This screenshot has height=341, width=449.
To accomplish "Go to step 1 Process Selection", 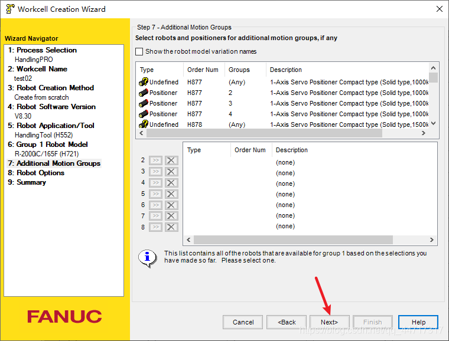I will (43, 50).
